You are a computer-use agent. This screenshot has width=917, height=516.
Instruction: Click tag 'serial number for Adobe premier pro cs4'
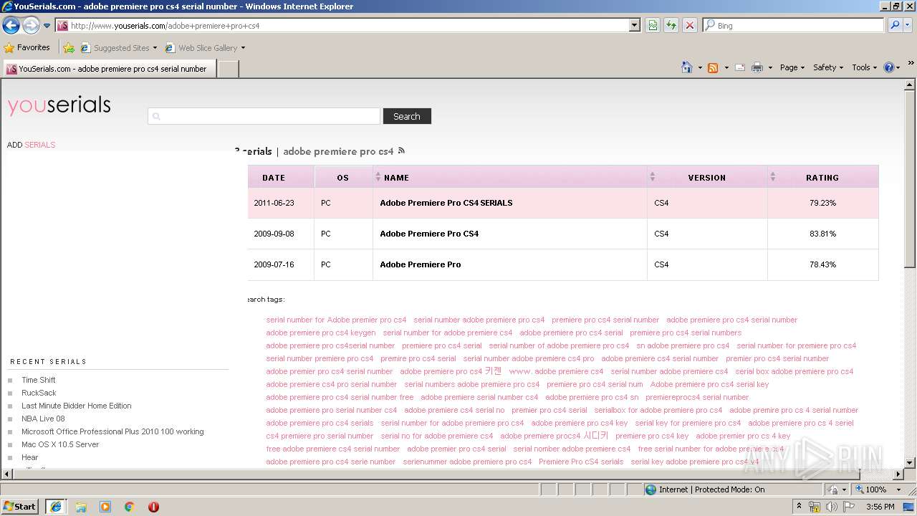[x=336, y=320]
